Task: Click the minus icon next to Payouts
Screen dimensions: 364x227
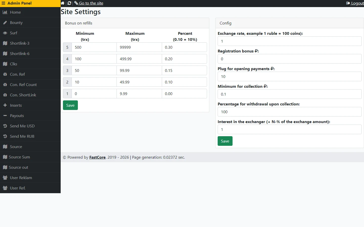Action: 5,116
